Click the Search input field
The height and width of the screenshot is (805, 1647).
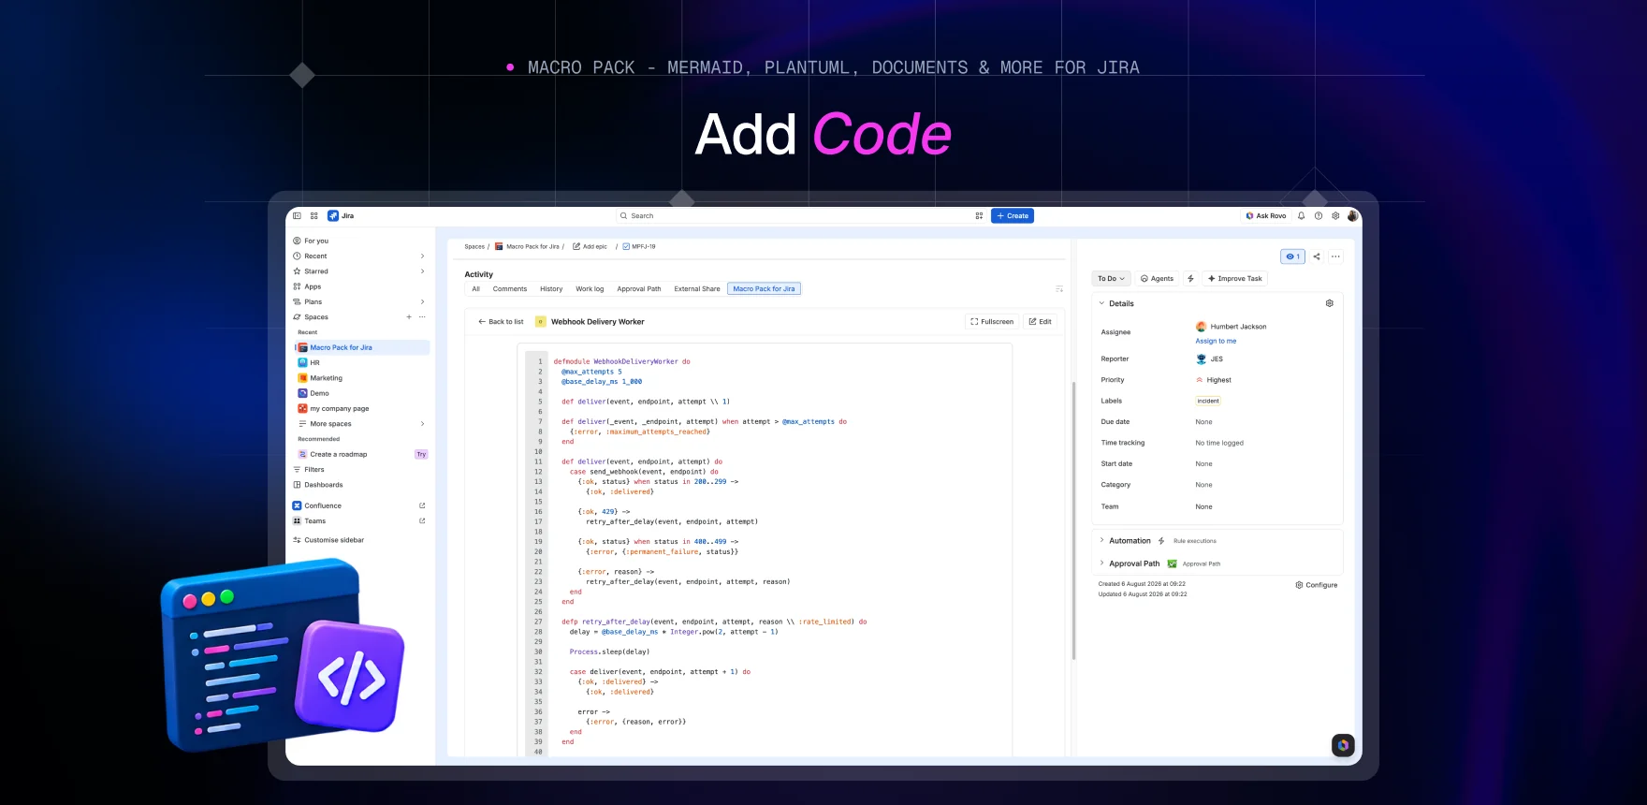(x=792, y=216)
